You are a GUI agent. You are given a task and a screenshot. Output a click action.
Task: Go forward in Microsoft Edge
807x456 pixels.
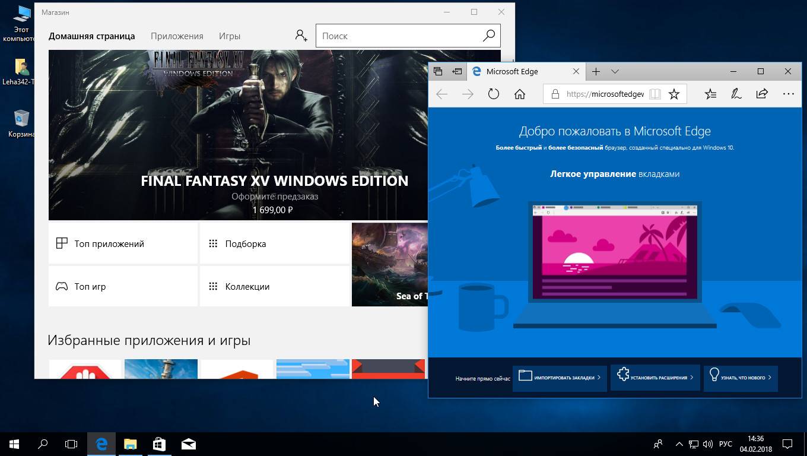coord(468,94)
